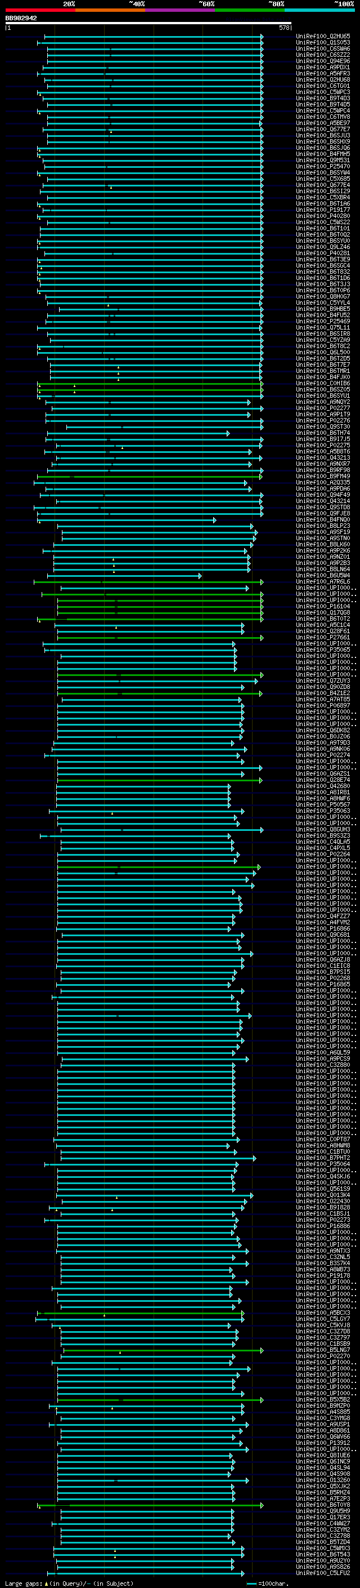
Task: Click the =100char. scale legend bar
Action: tap(251, 1583)
